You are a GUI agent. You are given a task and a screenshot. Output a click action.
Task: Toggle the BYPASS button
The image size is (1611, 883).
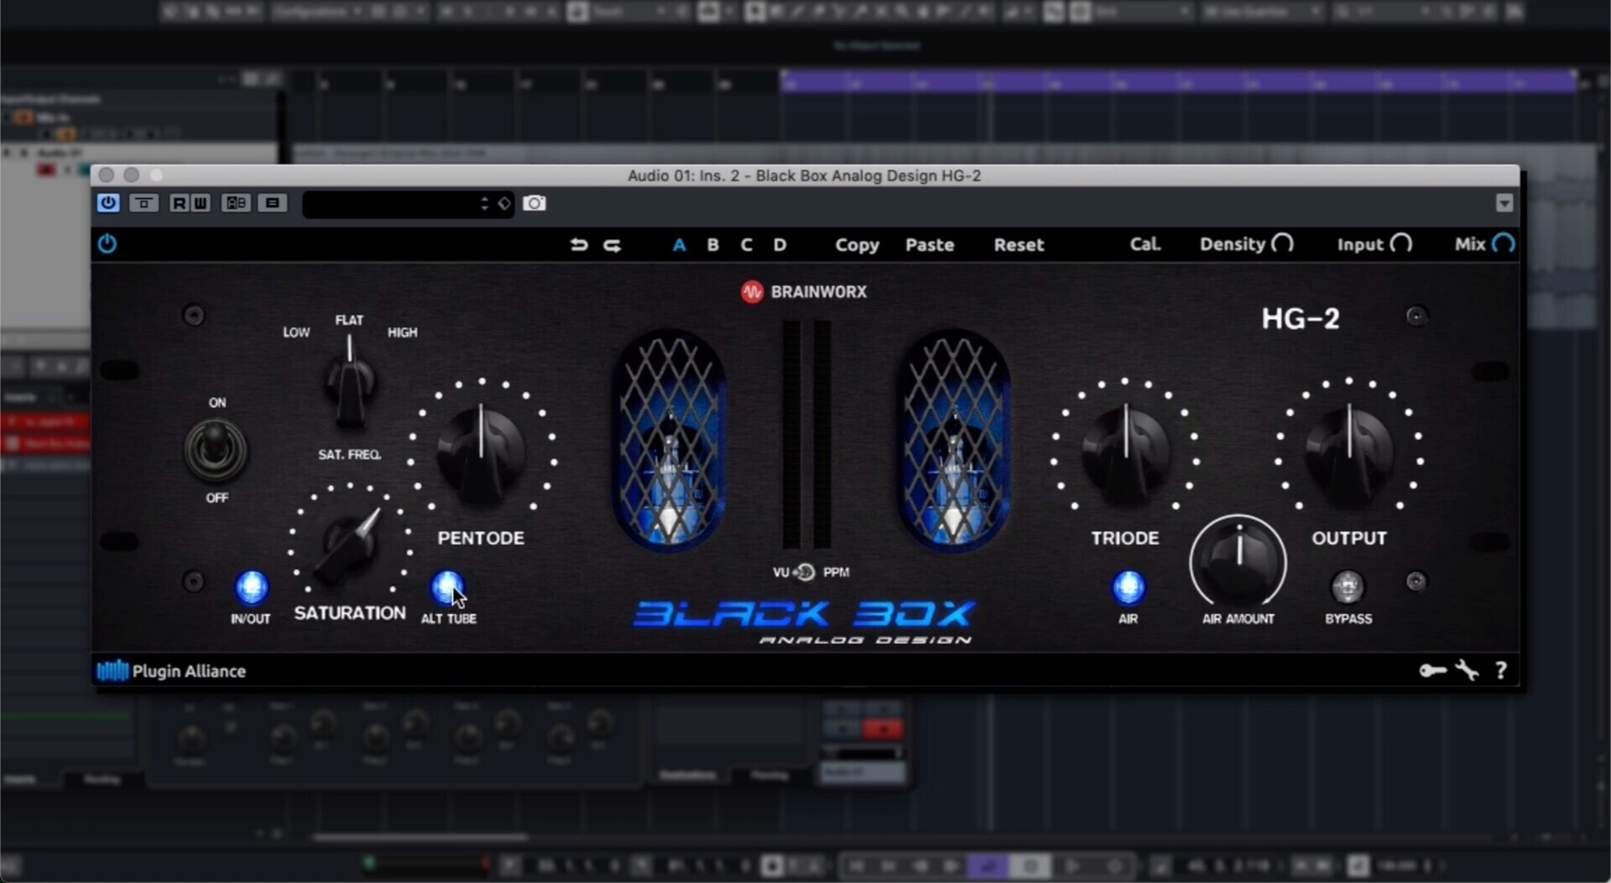click(1348, 587)
